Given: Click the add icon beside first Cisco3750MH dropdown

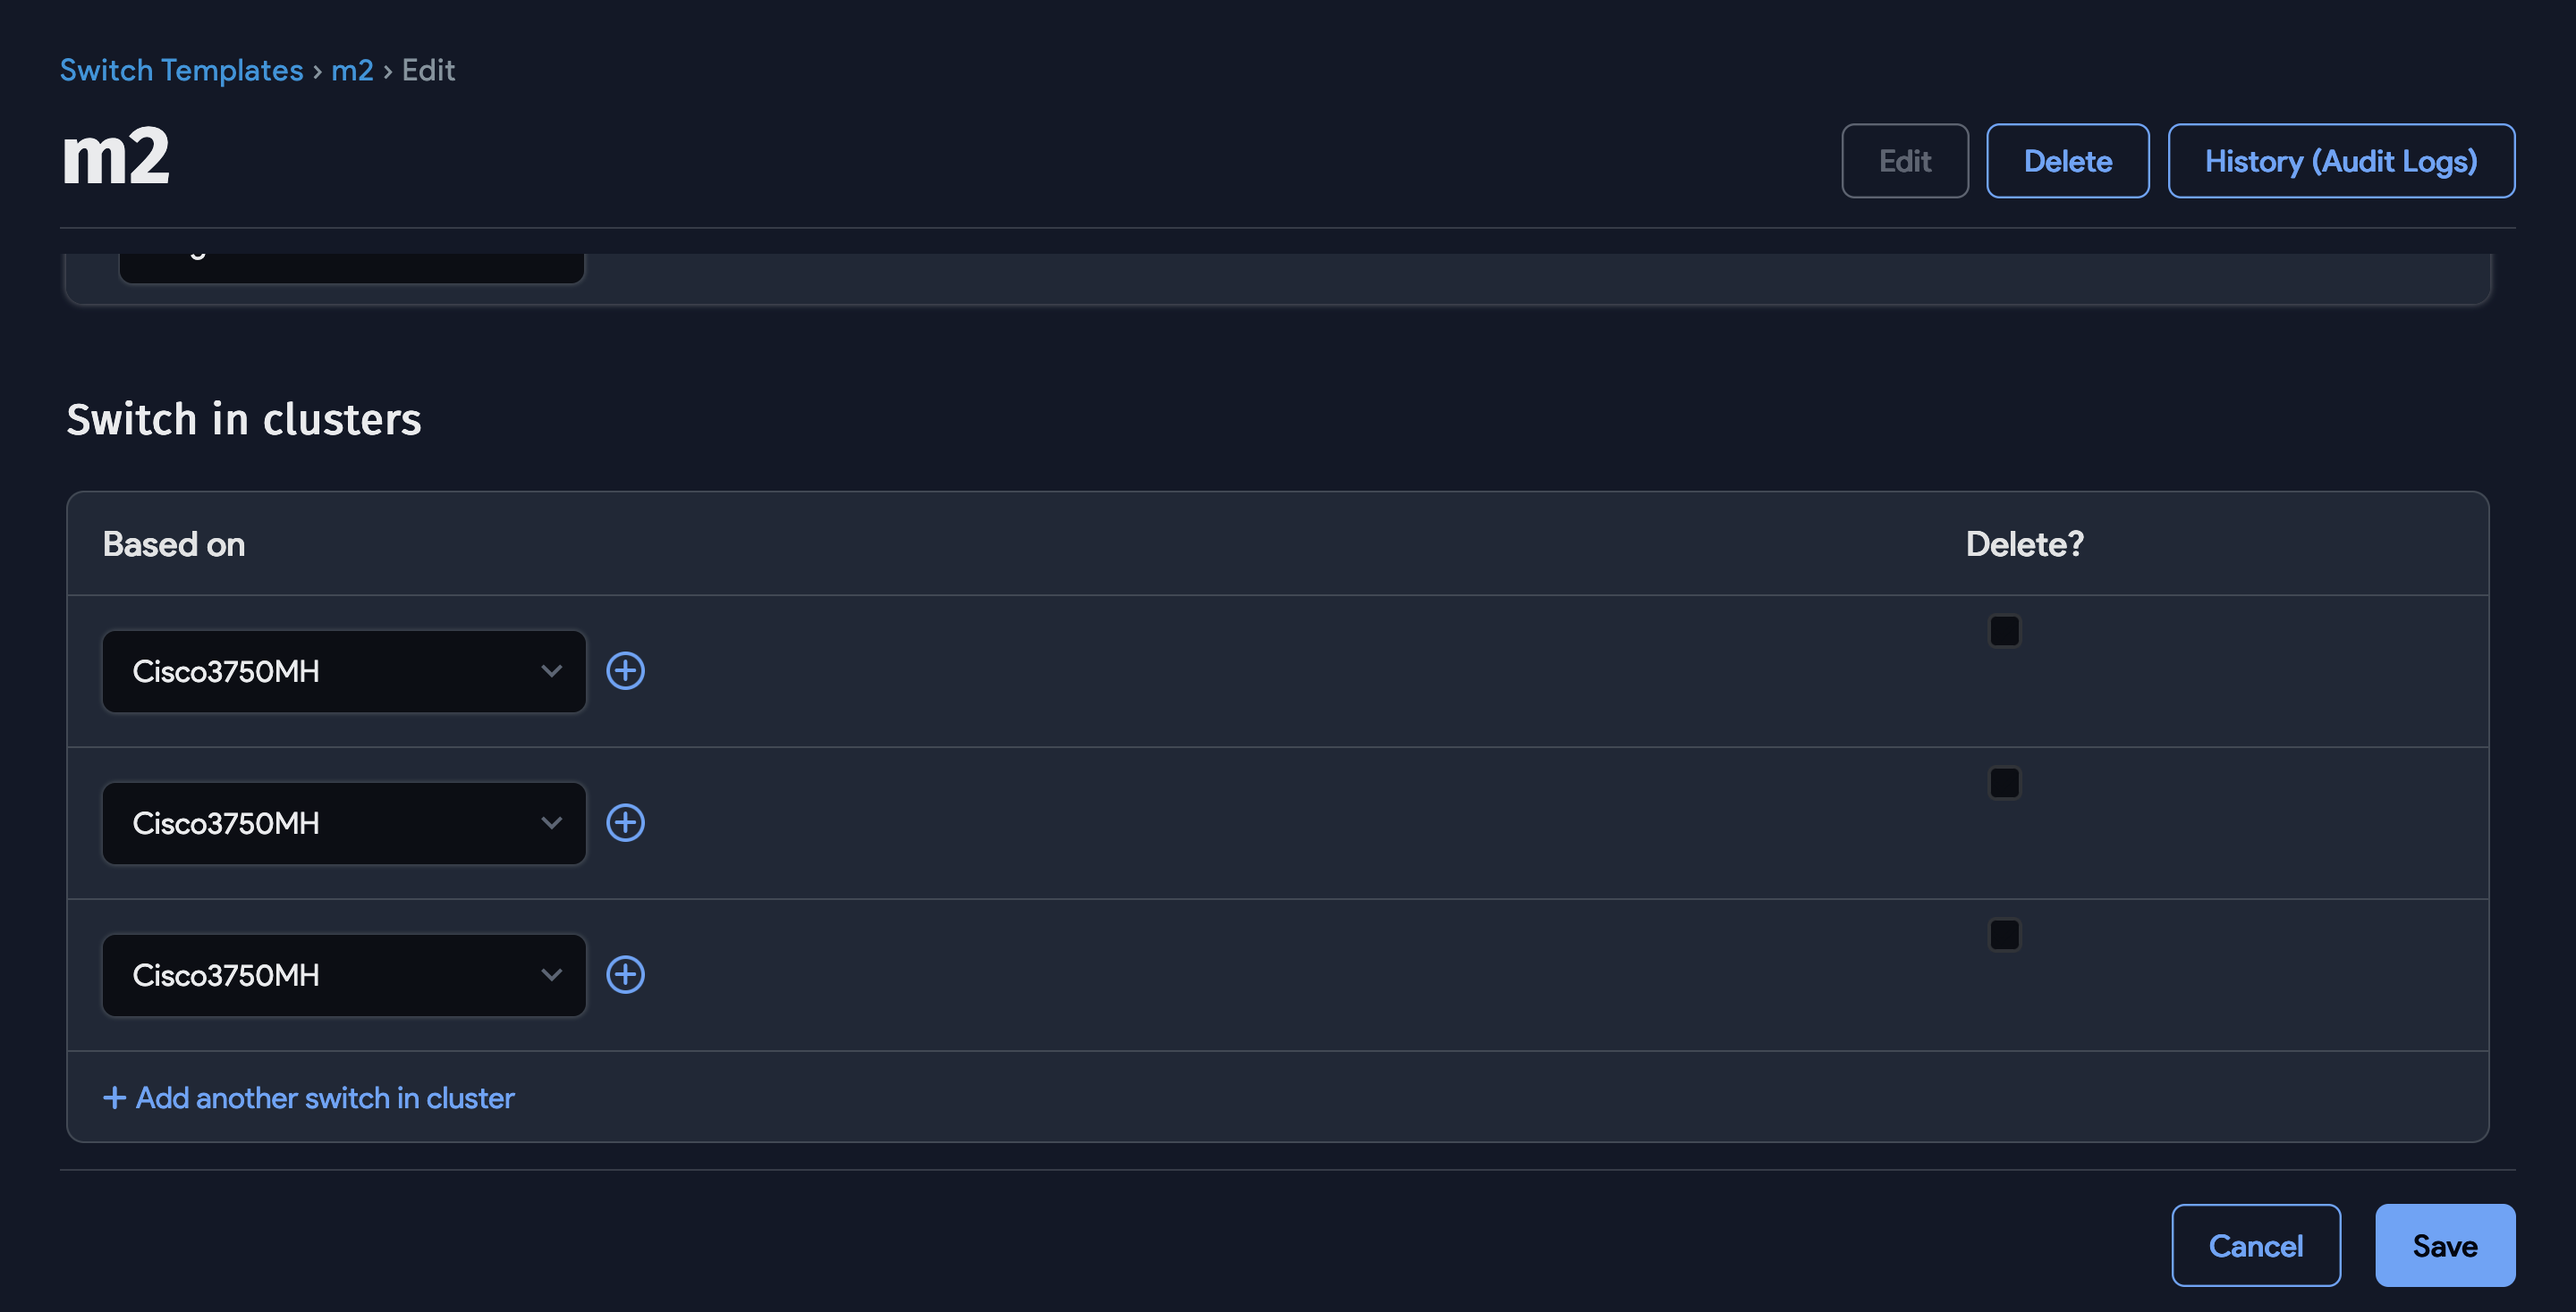Looking at the screenshot, I should (x=625, y=670).
